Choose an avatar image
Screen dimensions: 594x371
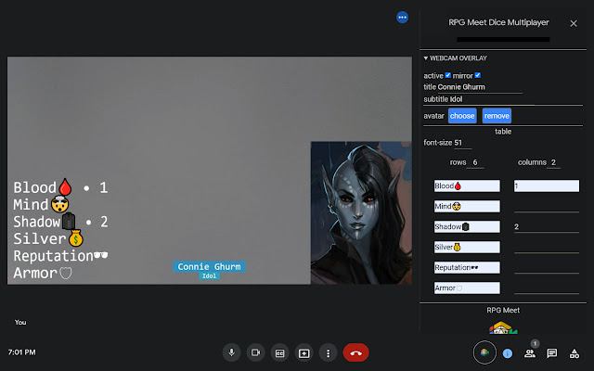(462, 116)
